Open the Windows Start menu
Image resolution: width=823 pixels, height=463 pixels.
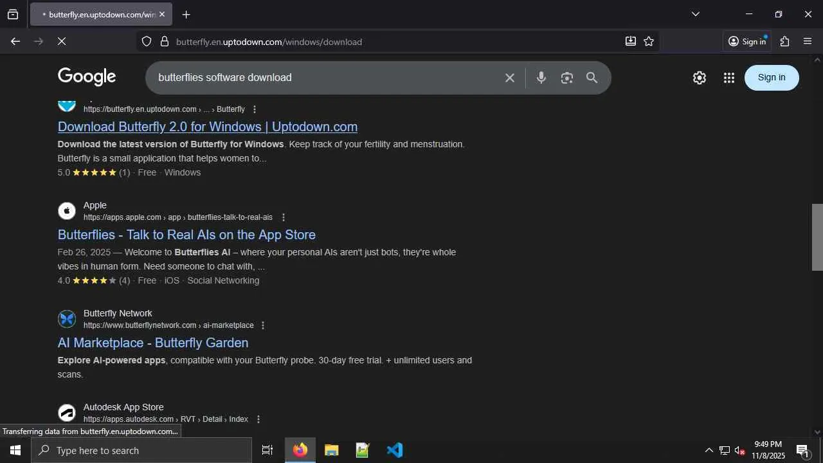[15, 450]
